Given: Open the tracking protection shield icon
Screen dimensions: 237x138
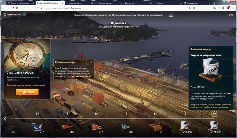Looking at the screenshot, I should [x=38, y=8].
